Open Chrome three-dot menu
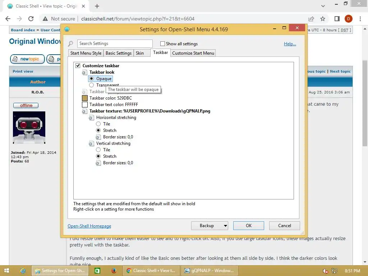This screenshot has width=368, height=276. [360, 19]
